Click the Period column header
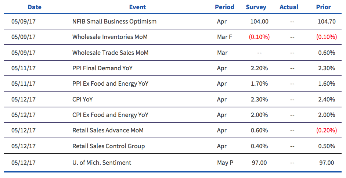 (x=224, y=7)
